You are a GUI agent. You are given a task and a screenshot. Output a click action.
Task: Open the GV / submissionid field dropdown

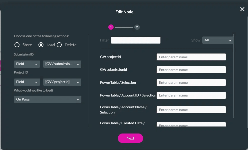click(62, 64)
